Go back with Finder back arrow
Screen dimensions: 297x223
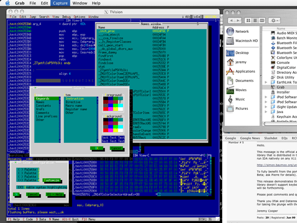pyautogui.click(x=231, y=20)
